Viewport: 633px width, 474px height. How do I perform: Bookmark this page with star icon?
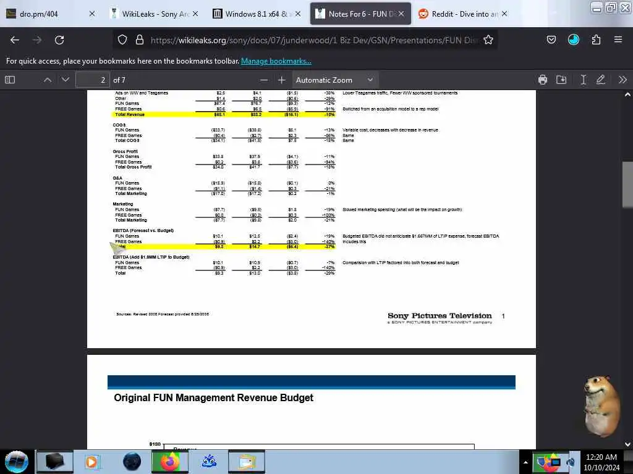coord(488,40)
